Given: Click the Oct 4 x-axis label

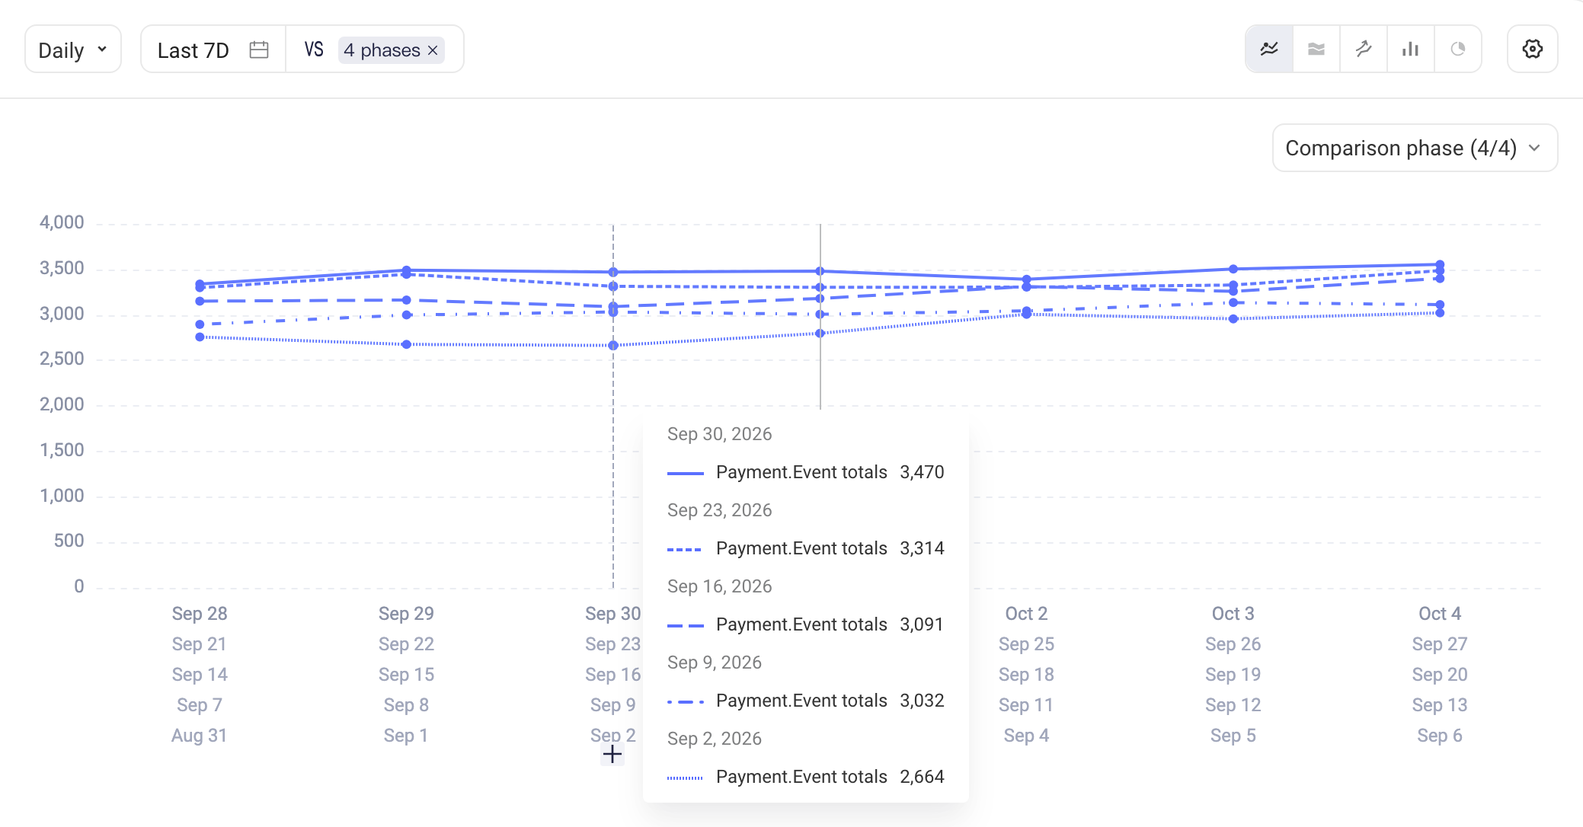Looking at the screenshot, I should 1440,614.
